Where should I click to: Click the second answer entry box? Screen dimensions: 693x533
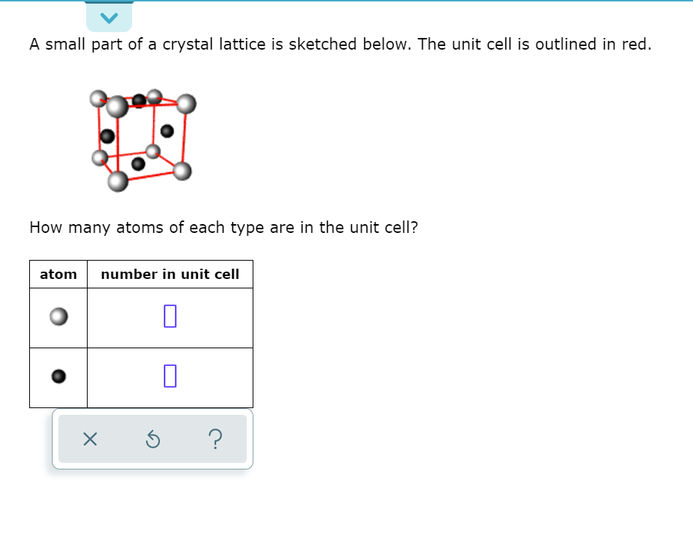169,376
